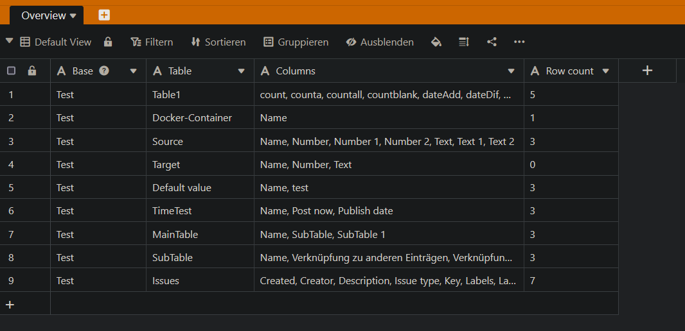This screenshot has width=685, height=331.
Task: Open the Base column dropdown arrow
Action: pyautogui.click(x=134, y=71)
